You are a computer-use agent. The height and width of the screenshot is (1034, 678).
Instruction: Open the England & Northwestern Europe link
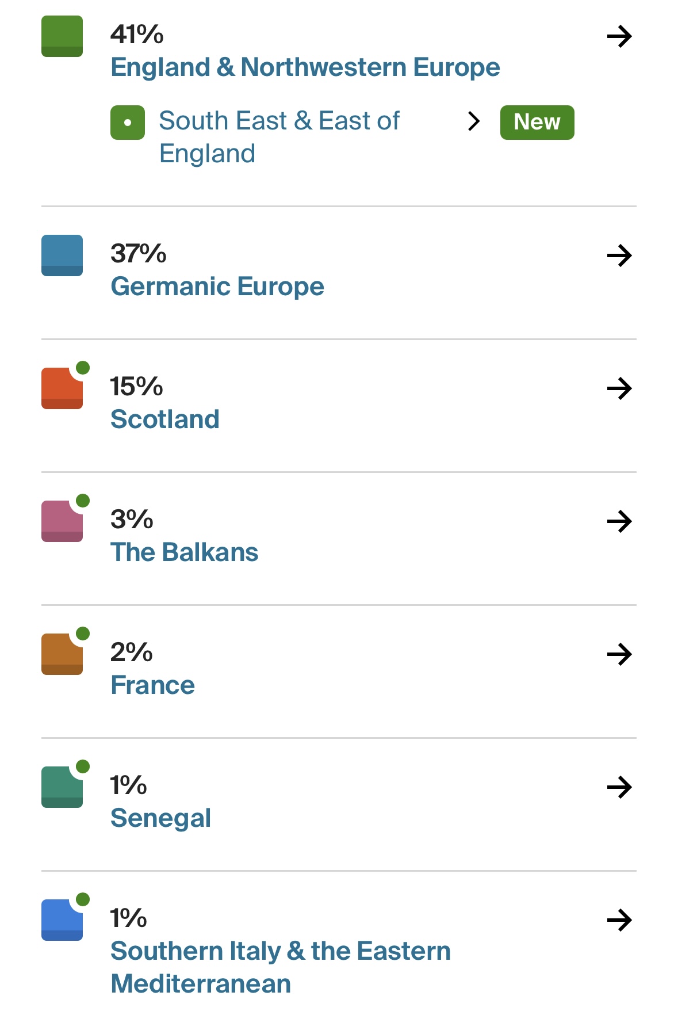click(305, 67)
